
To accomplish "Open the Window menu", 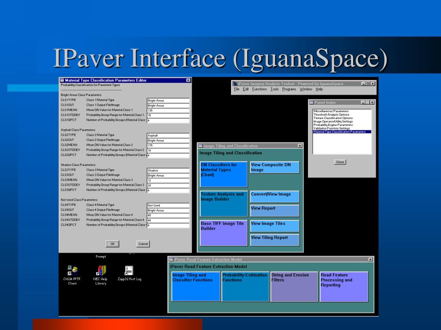I will (x=306, y=89).
